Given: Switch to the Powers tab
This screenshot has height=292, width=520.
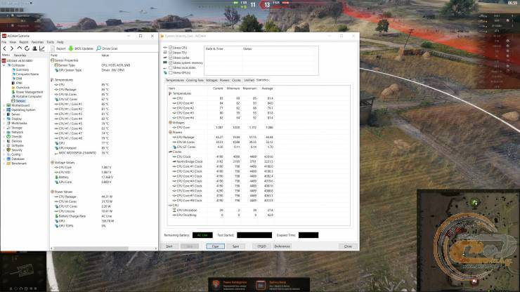Looking at the screenshot, I should (225, 80).
